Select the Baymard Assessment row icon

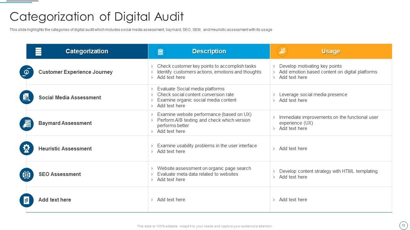27,124
